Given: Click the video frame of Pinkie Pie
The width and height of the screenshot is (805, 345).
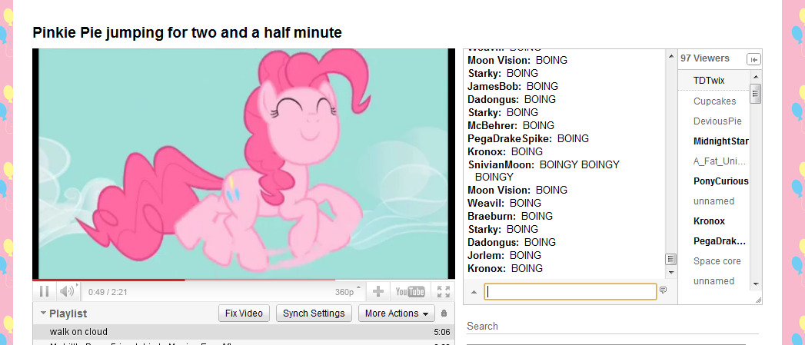Looking at the screenshot, I should [x=244, y=164].
